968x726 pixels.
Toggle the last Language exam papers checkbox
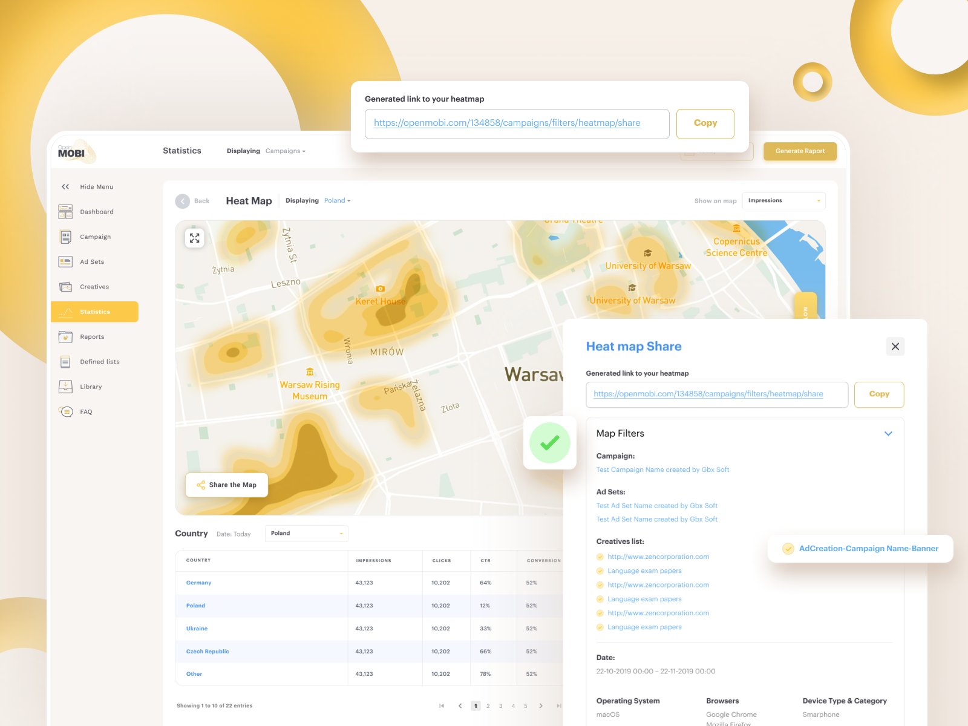pos(600,627)
